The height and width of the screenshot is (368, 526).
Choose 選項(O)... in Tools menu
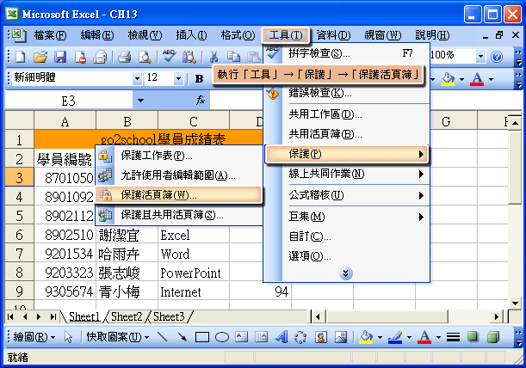346,256
